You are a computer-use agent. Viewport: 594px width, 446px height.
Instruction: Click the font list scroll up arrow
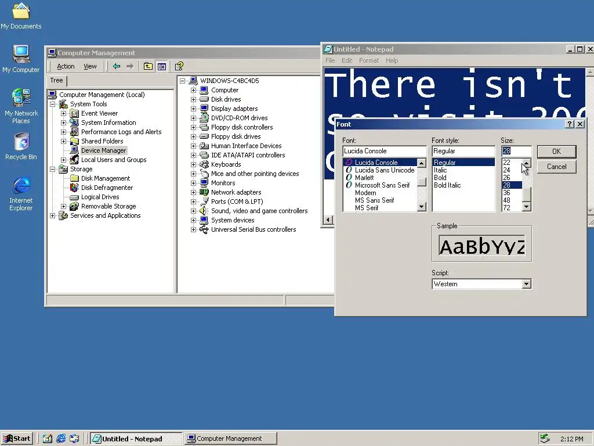[421, 163]
